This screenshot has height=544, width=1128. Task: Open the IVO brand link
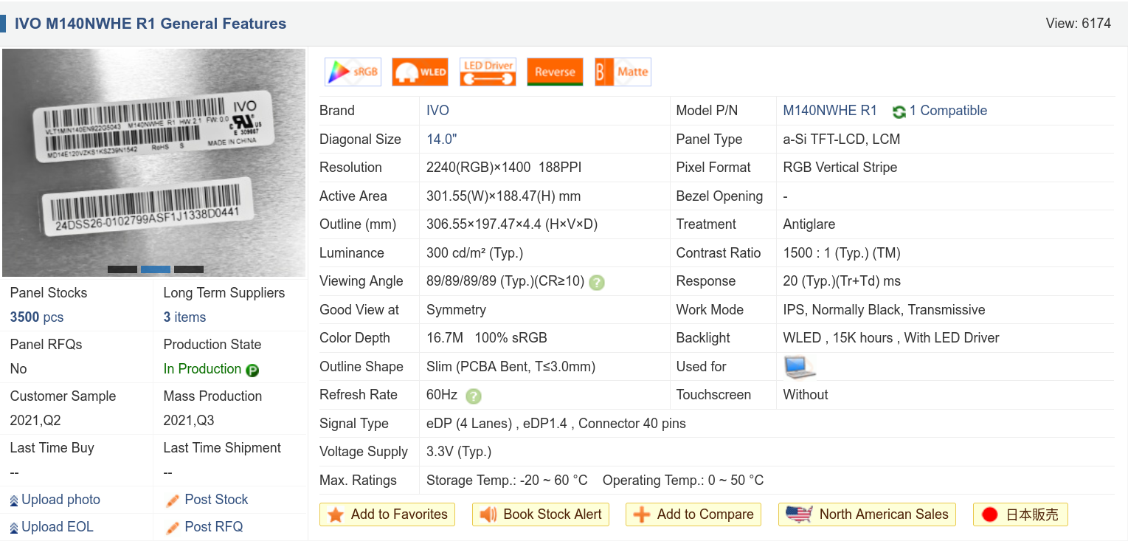point(437,111)
